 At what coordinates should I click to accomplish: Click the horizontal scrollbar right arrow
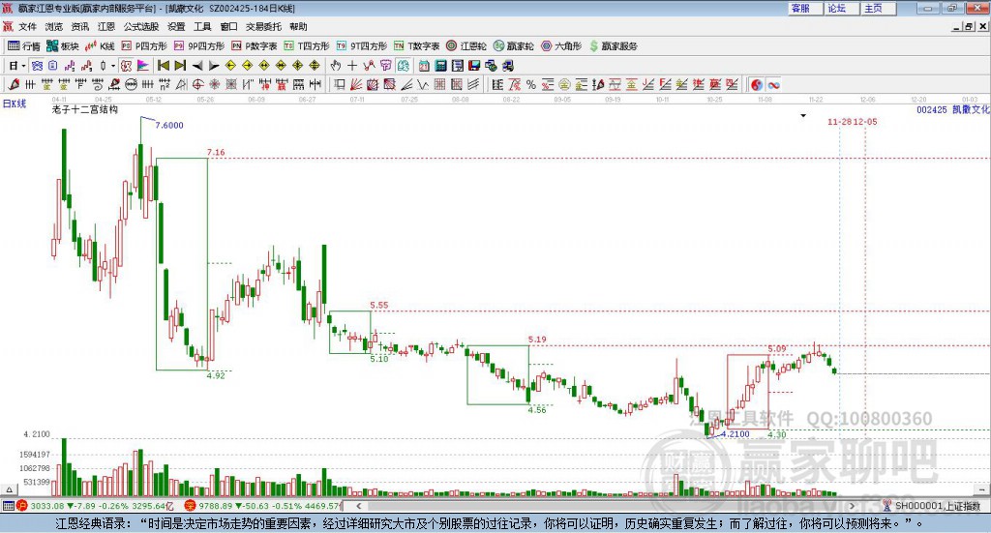click(853, 506)
